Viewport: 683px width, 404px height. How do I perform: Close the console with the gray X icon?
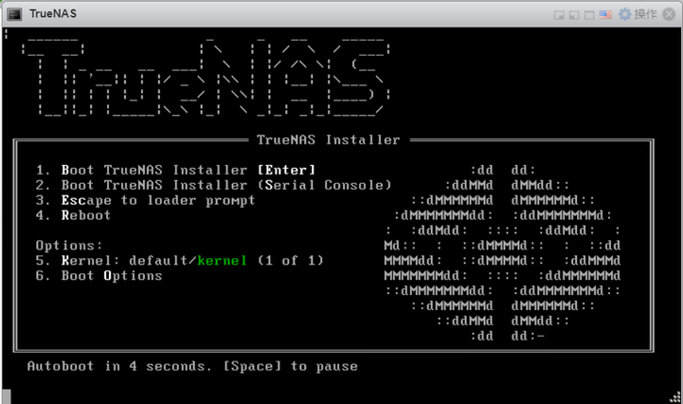click(669, 14)
